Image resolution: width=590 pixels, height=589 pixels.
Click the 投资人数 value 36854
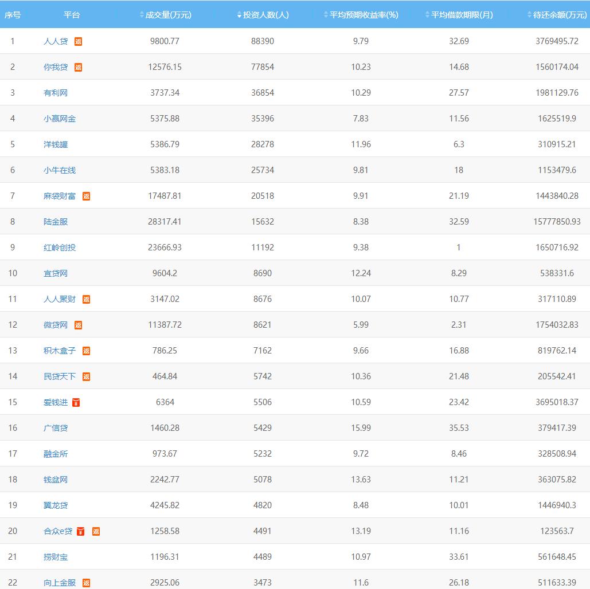263,92
